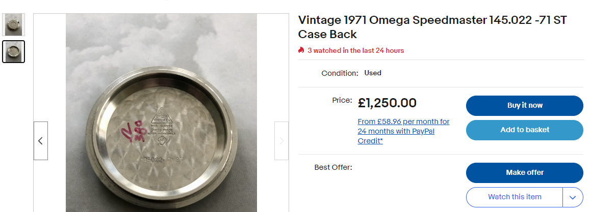Image resolution: width=590 pixels, height=212 pixels.
Task: Advance to the next gallery image
Action: 281,141
